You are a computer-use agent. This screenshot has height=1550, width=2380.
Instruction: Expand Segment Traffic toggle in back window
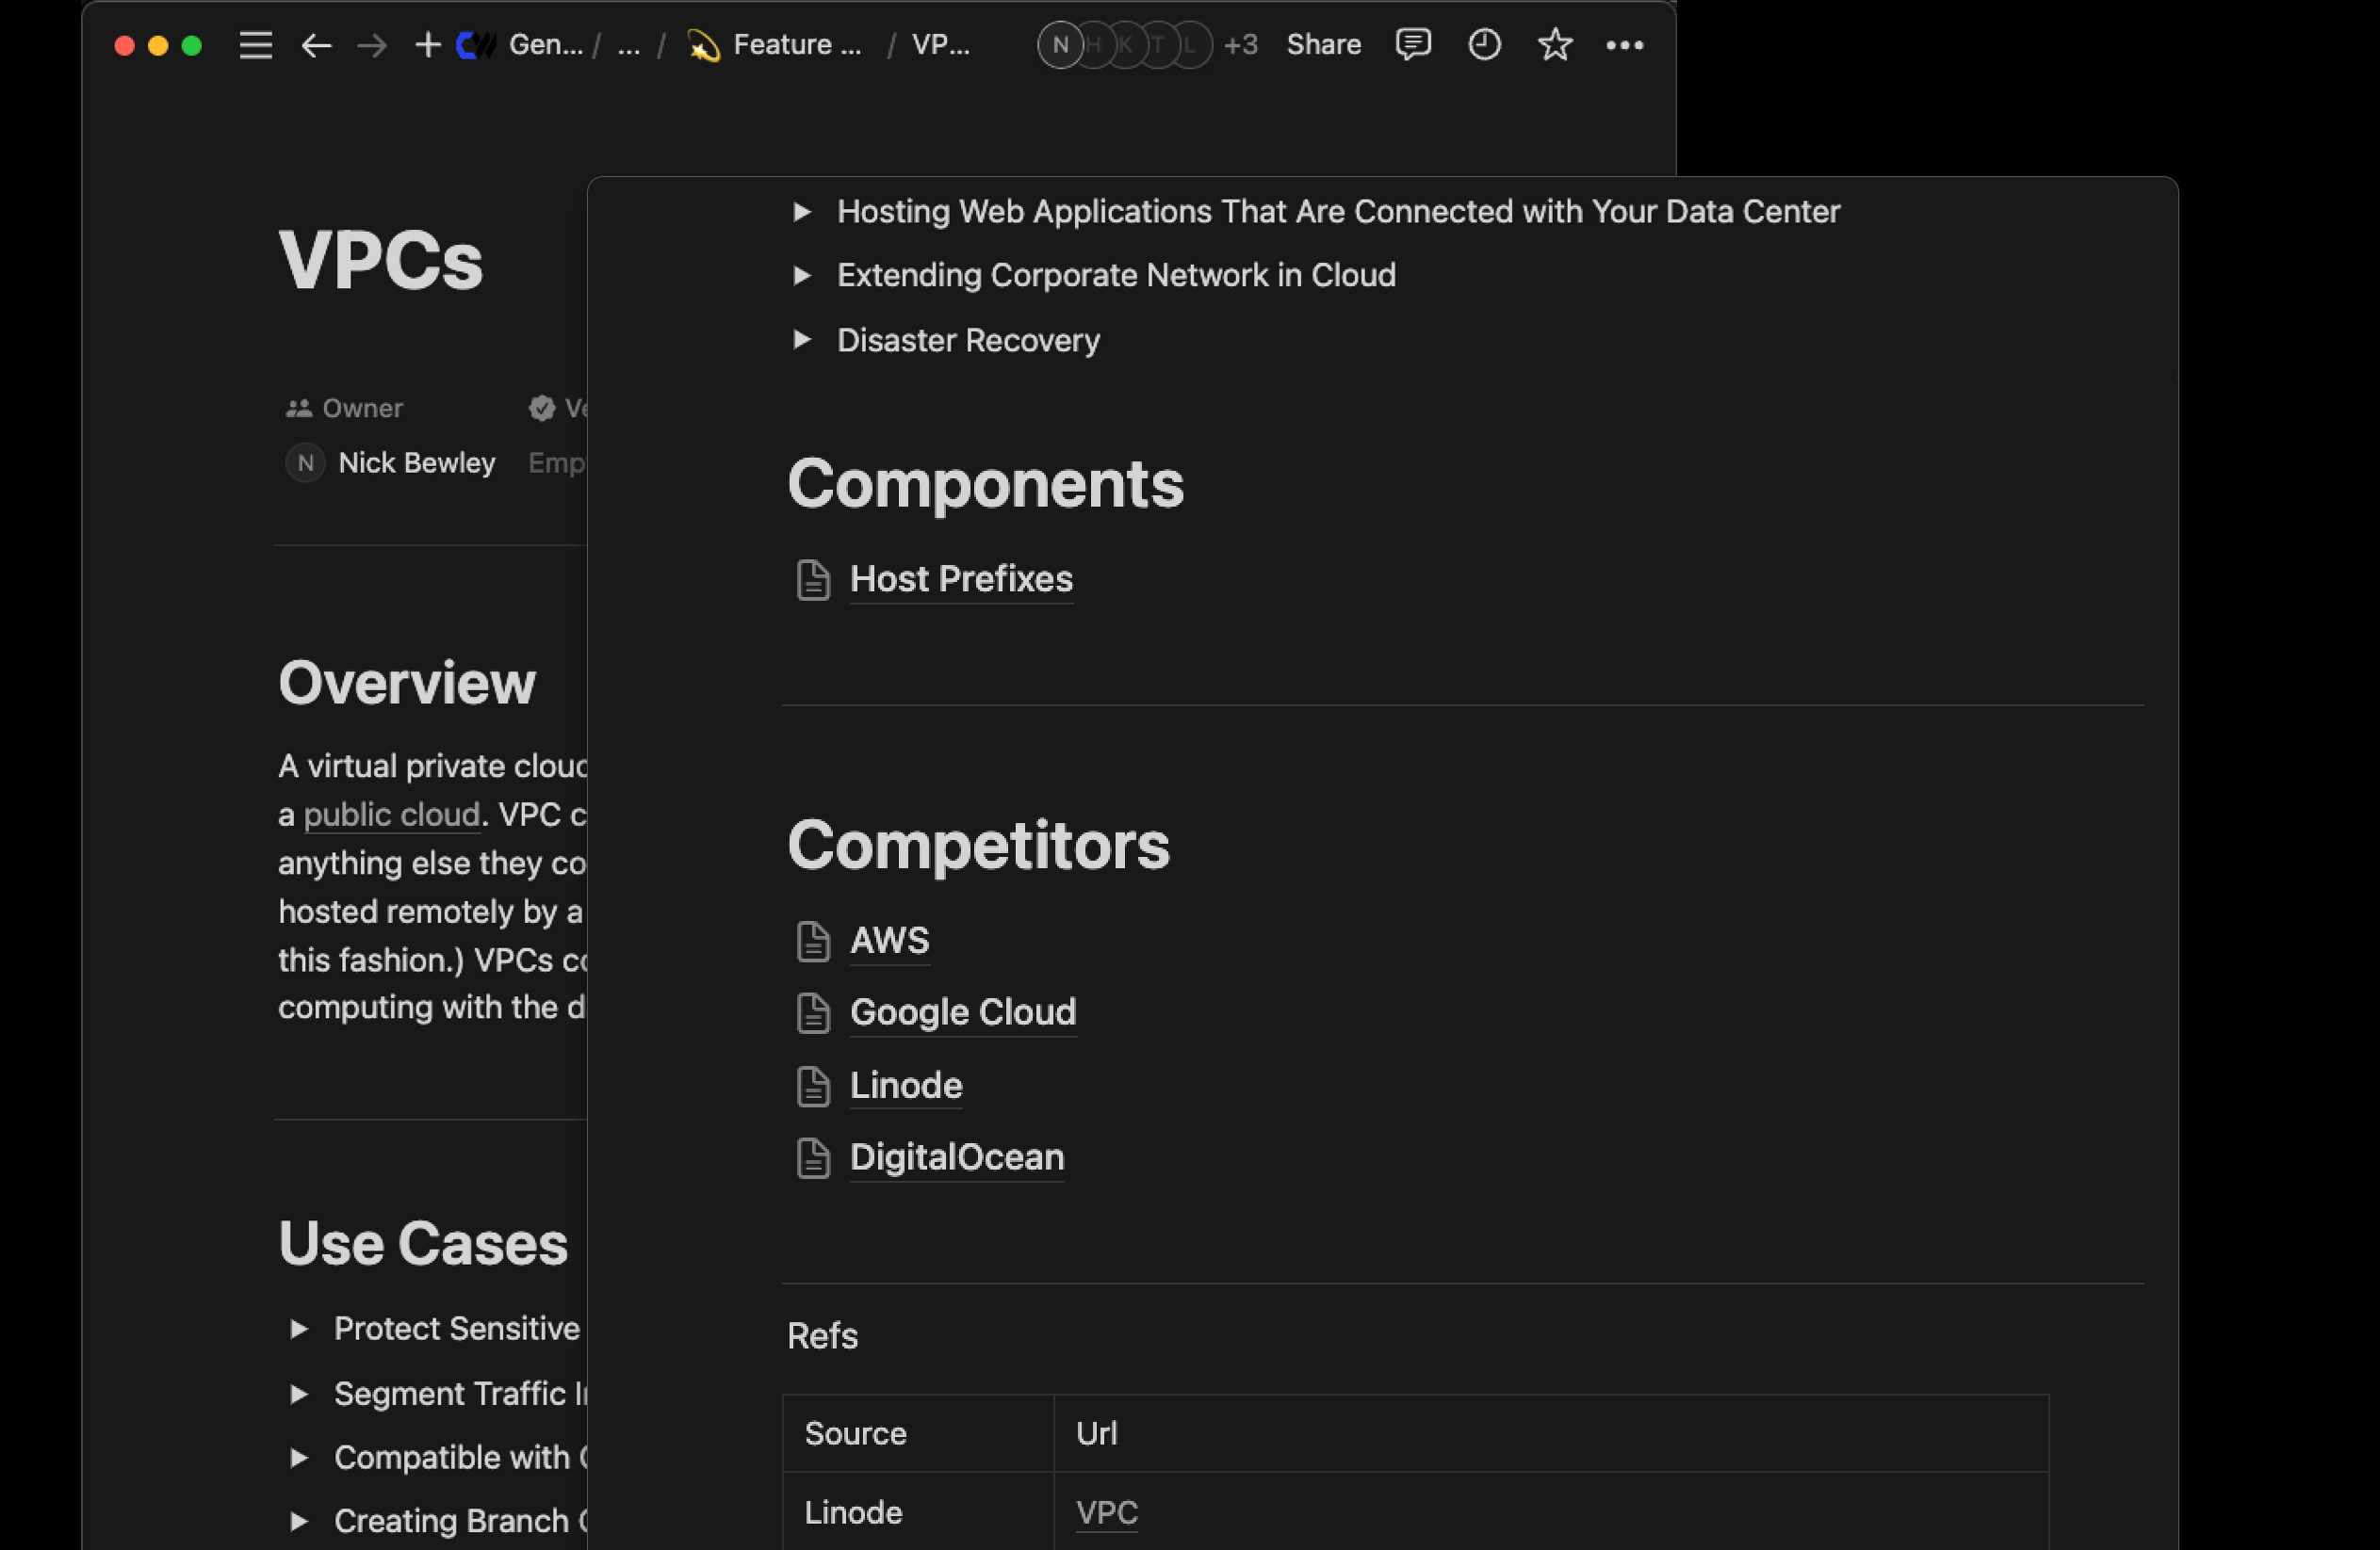pyautogui.click(x=298, y=1394)
